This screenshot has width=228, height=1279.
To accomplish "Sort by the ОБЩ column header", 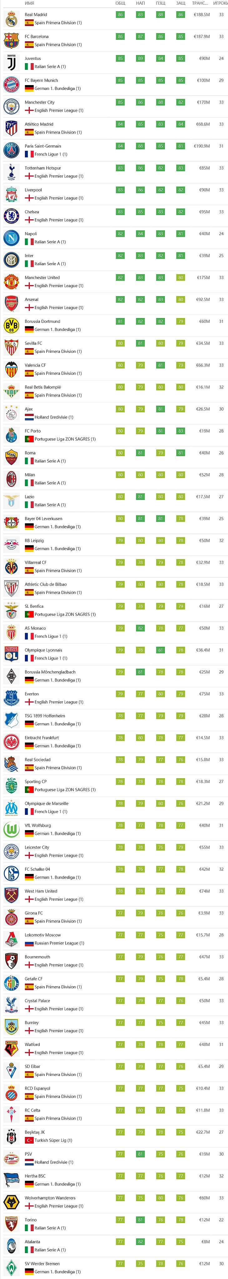I will (x=121, y=3).
